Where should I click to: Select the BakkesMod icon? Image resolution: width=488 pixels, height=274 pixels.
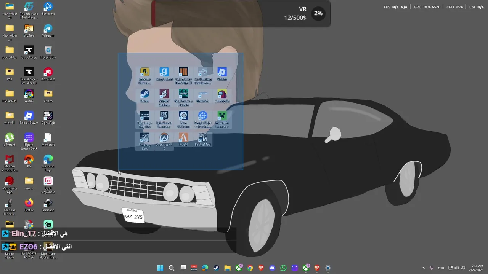[x=203, y=139]
